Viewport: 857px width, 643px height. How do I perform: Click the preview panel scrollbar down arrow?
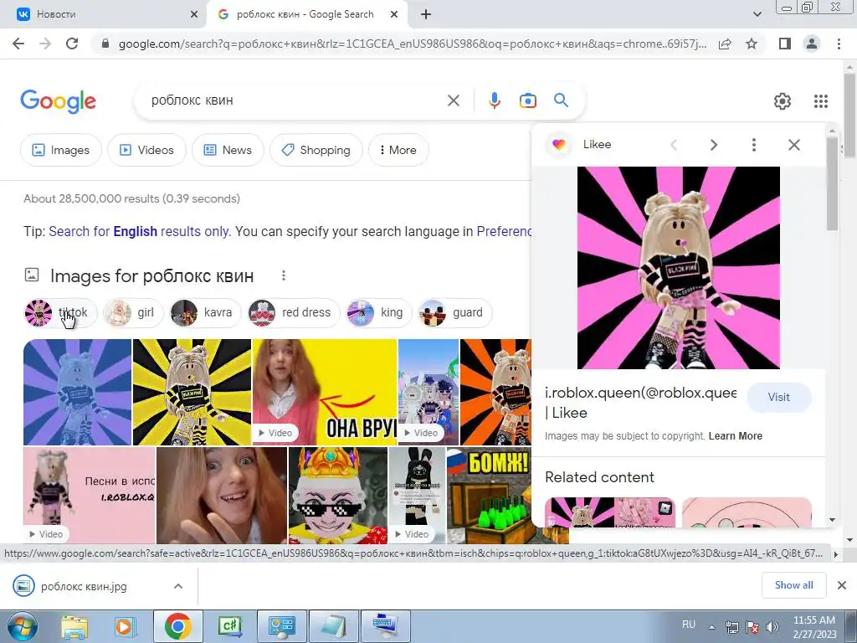(833, 520)
